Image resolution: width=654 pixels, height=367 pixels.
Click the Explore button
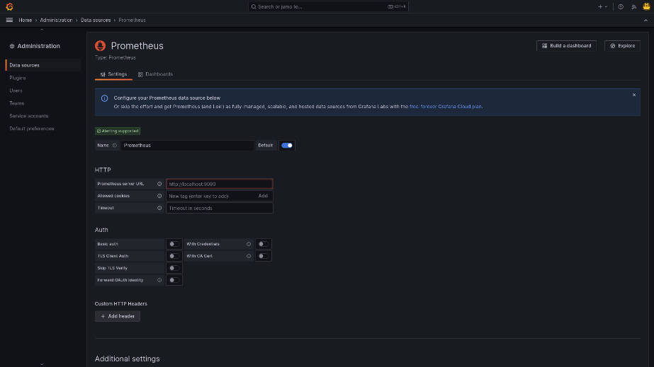point(622,46)
